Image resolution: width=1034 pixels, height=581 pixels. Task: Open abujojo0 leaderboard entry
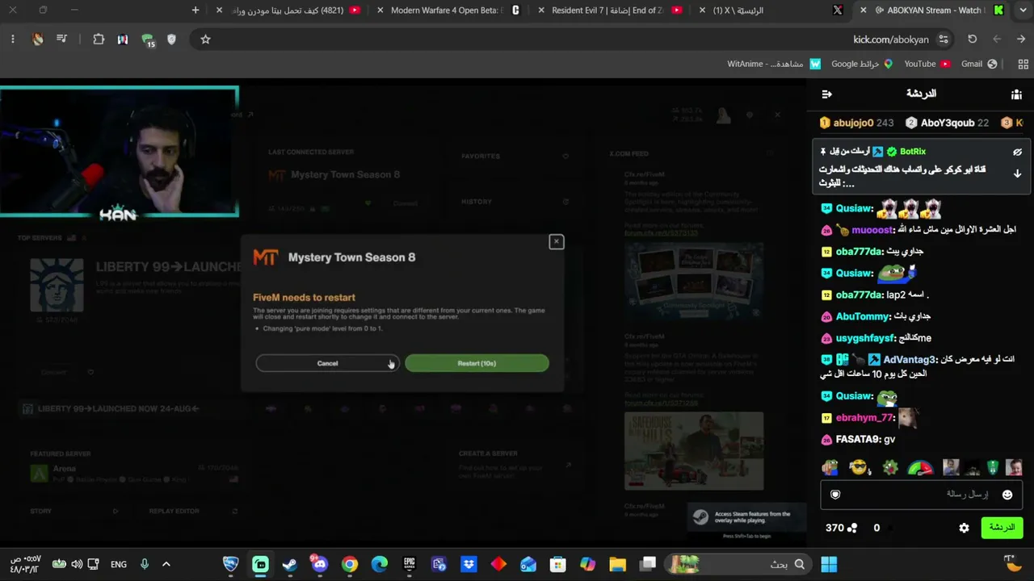[x=856, y=123]
